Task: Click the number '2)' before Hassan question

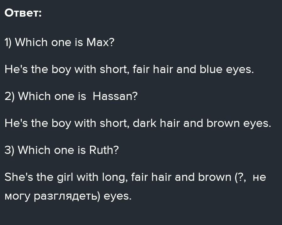Action: coord(9,97)
